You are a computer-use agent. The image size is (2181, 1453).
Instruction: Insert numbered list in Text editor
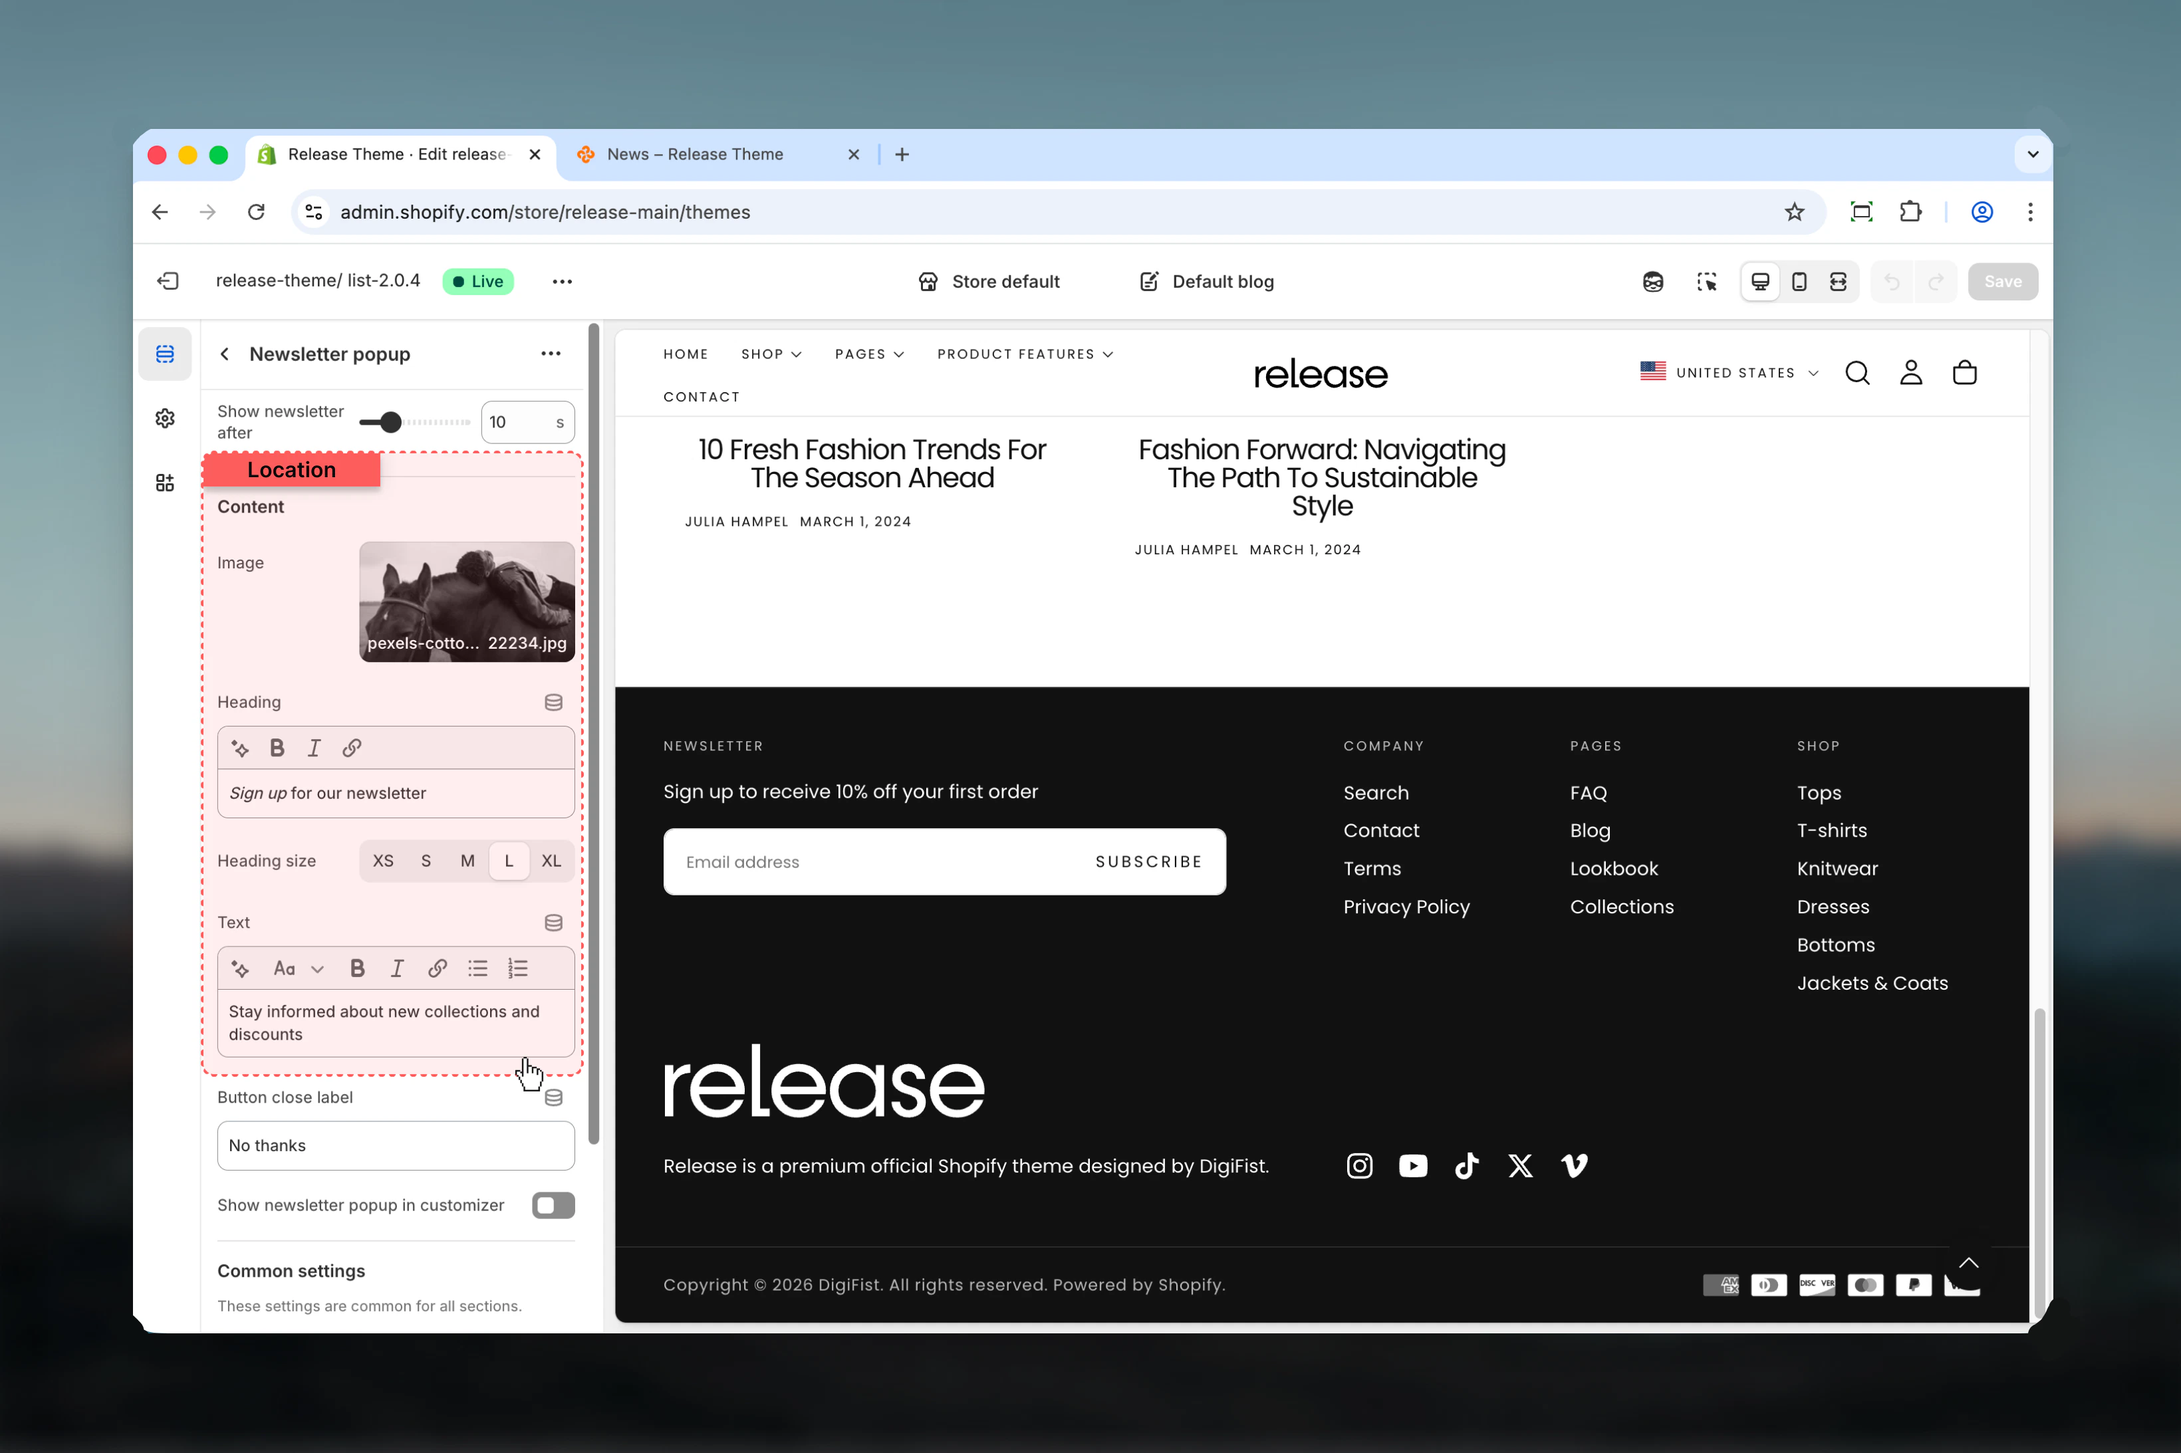click(x=517, y=969)
